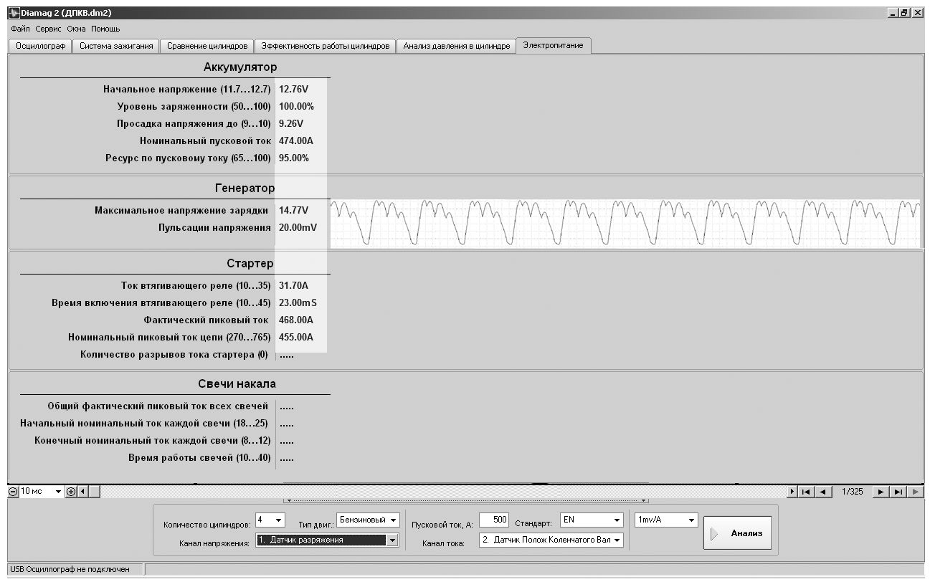Screen dimensions: 930x582
Task: Open the 1mv/A sensitivity dropdown
Action: click(691, 520)
